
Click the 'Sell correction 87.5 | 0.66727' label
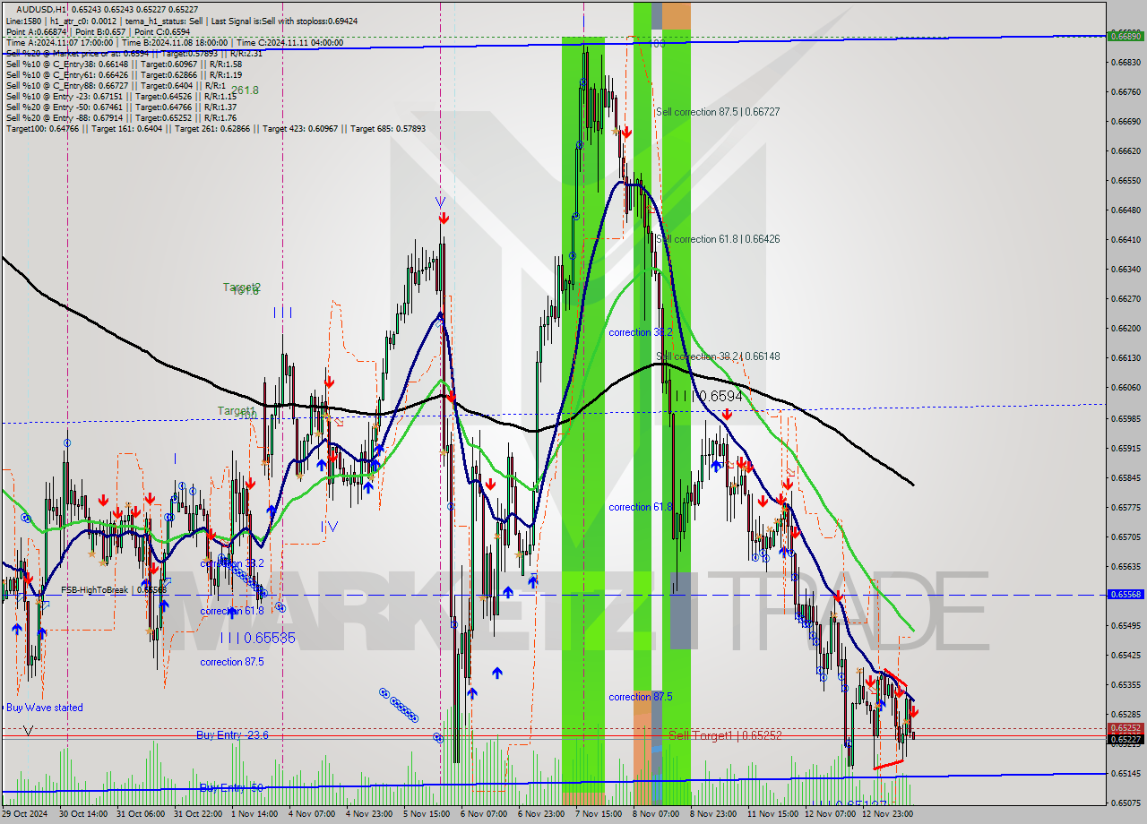tap(718, 112)
